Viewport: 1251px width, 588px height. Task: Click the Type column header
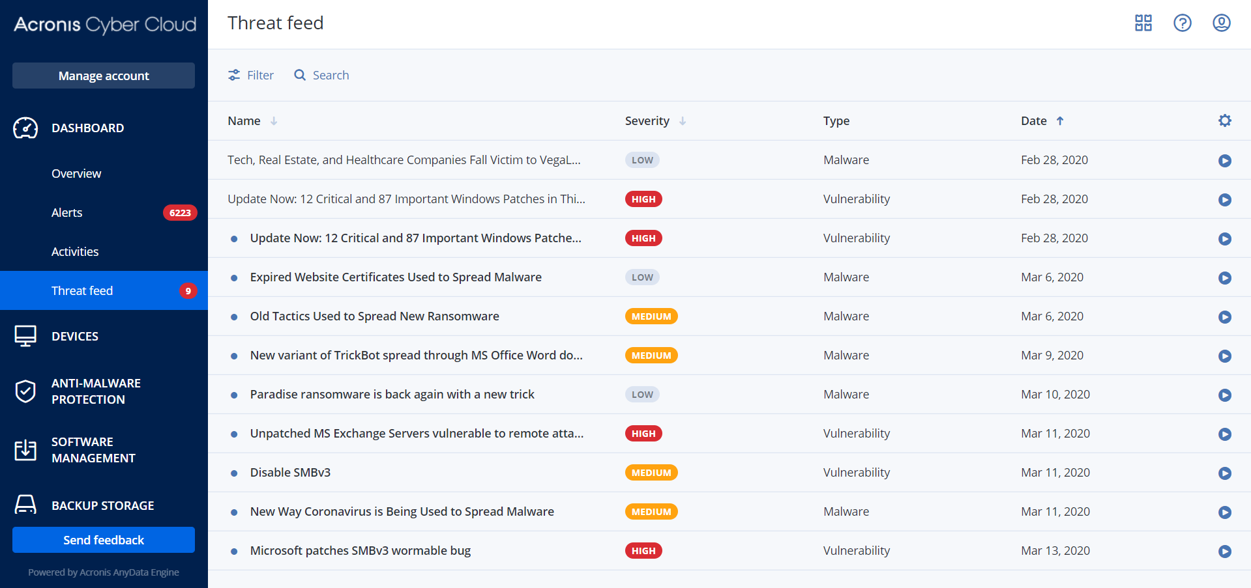(836, 121)
